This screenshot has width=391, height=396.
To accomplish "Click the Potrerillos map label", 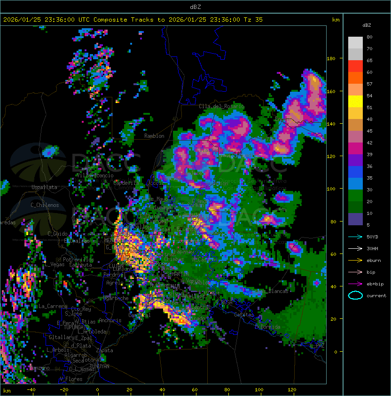I will click(78, 260).
